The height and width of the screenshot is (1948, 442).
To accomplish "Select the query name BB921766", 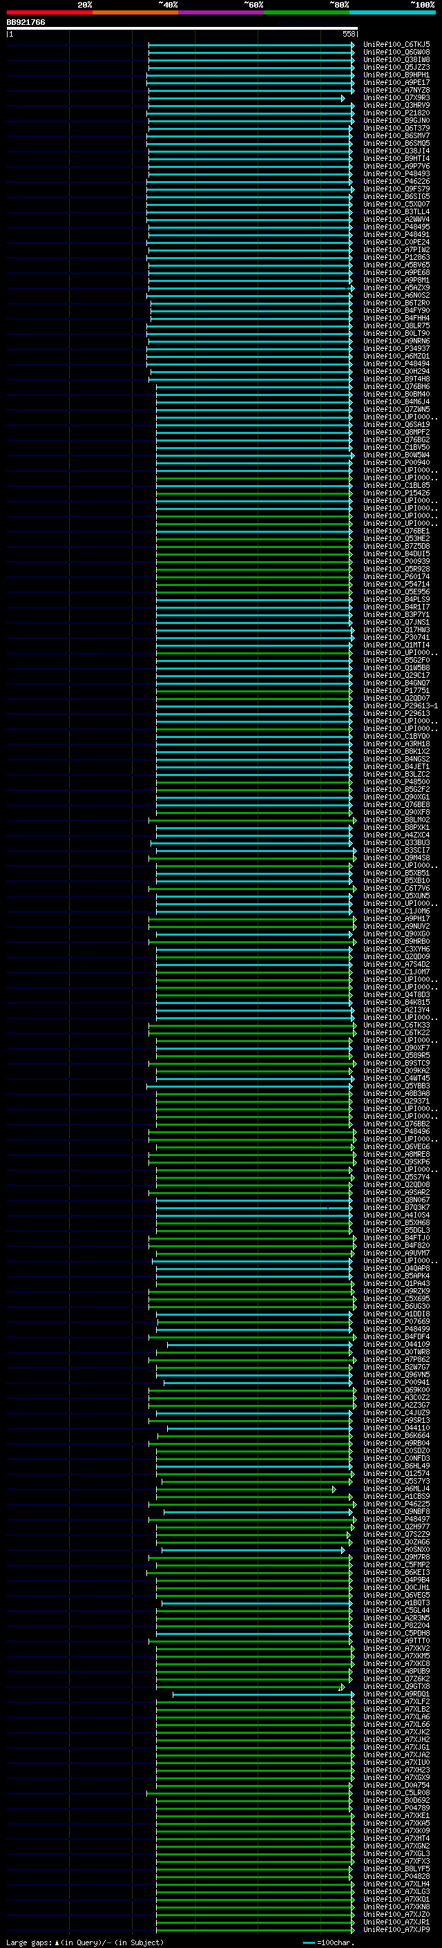I will coord(26,23).
